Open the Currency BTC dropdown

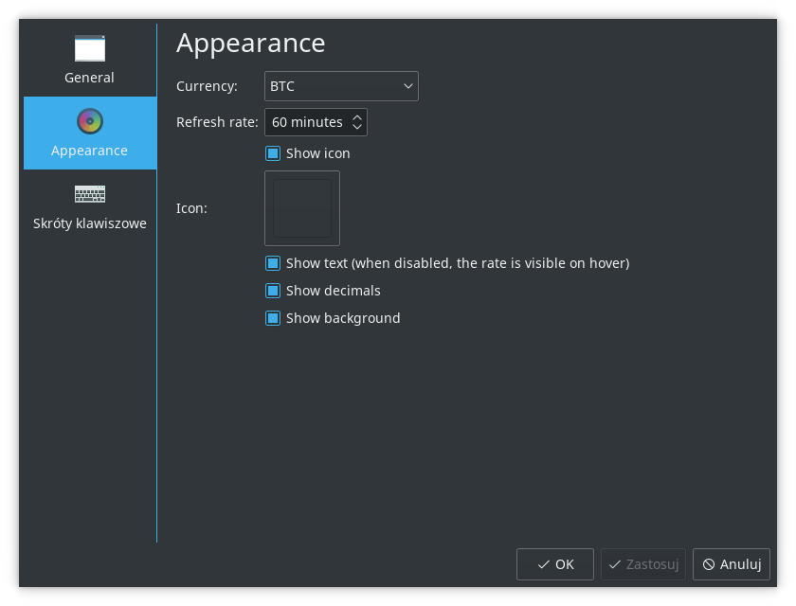click(341, 86)
